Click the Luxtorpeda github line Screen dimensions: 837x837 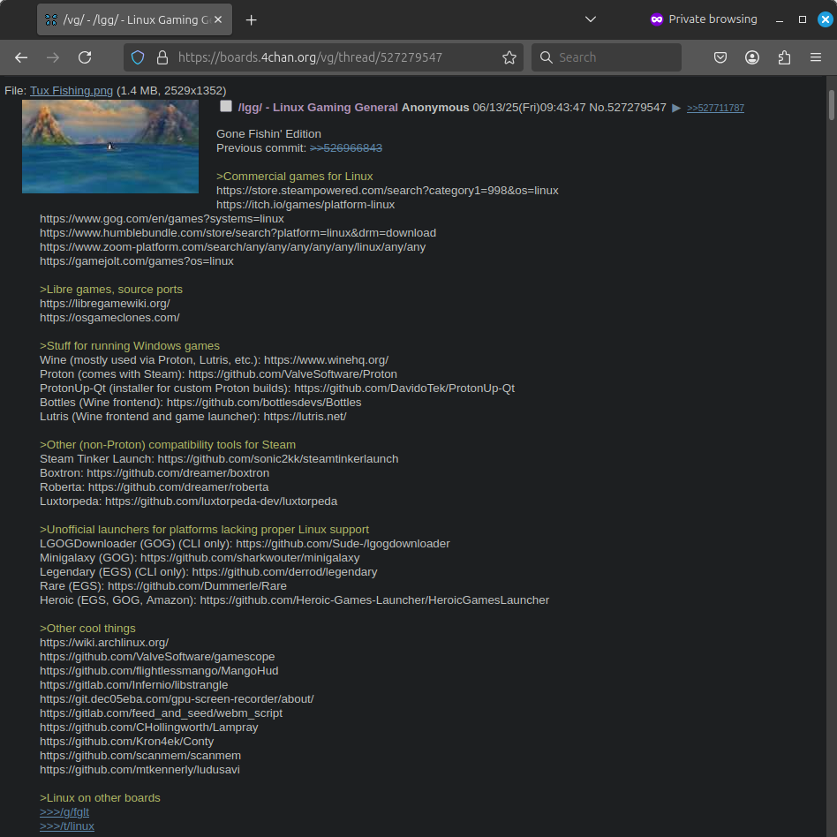click(188, 501)
